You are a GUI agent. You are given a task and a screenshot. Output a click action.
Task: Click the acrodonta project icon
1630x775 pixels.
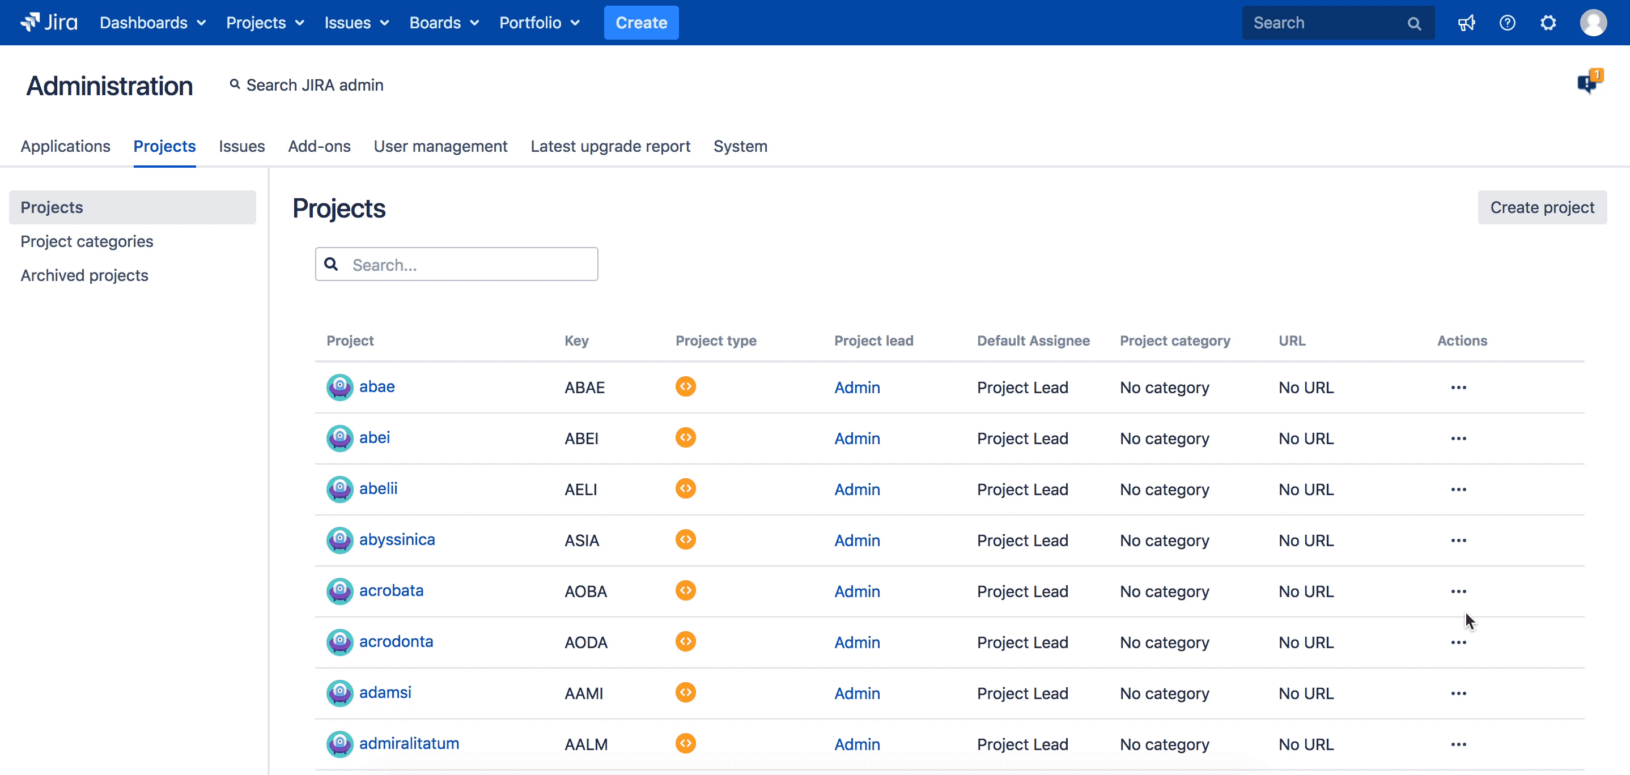click(x=338, y=641)
